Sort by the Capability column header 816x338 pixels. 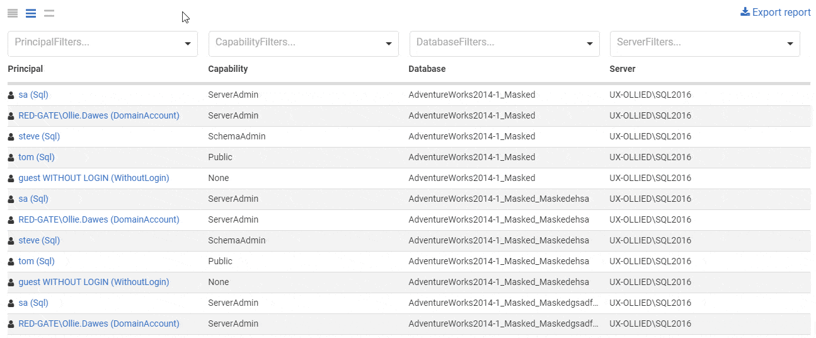[228, 69]
